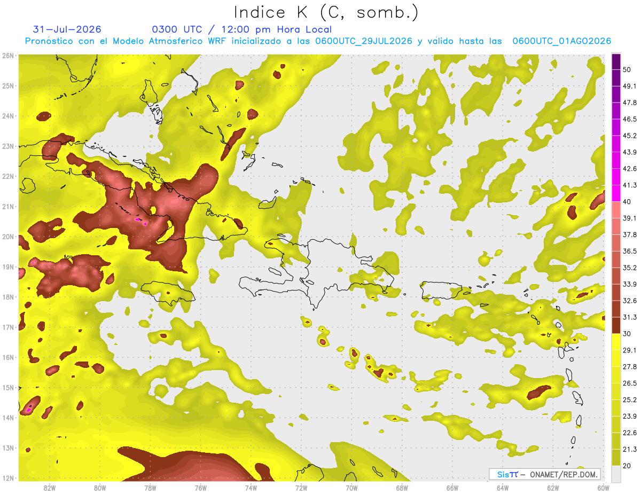Click the latitude label '26N'

pos(7,56)
